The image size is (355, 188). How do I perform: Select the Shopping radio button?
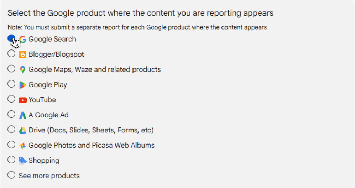point(11,160)
